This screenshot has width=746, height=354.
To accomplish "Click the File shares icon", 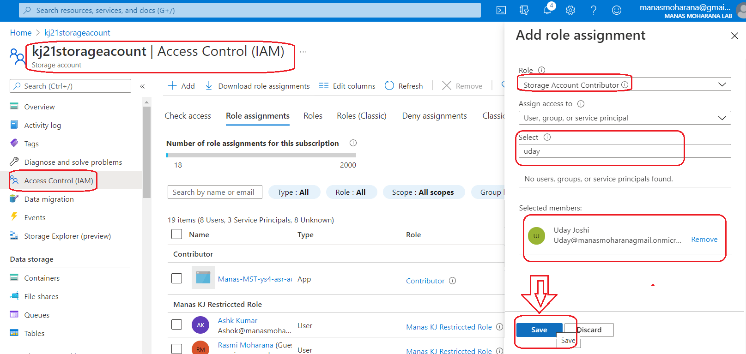I will pos(14,296).
